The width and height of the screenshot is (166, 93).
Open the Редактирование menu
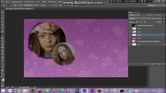click(x=17, y=2)
